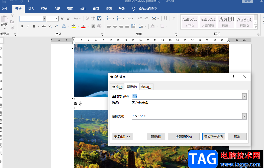Screen dimensions: 264x168
Task: Sort paragraph contents icon
Action: (165, 18)
